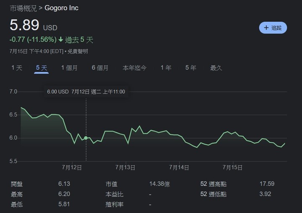
Task: Click the 7月12日 axis label
Action: click(72, 167)
